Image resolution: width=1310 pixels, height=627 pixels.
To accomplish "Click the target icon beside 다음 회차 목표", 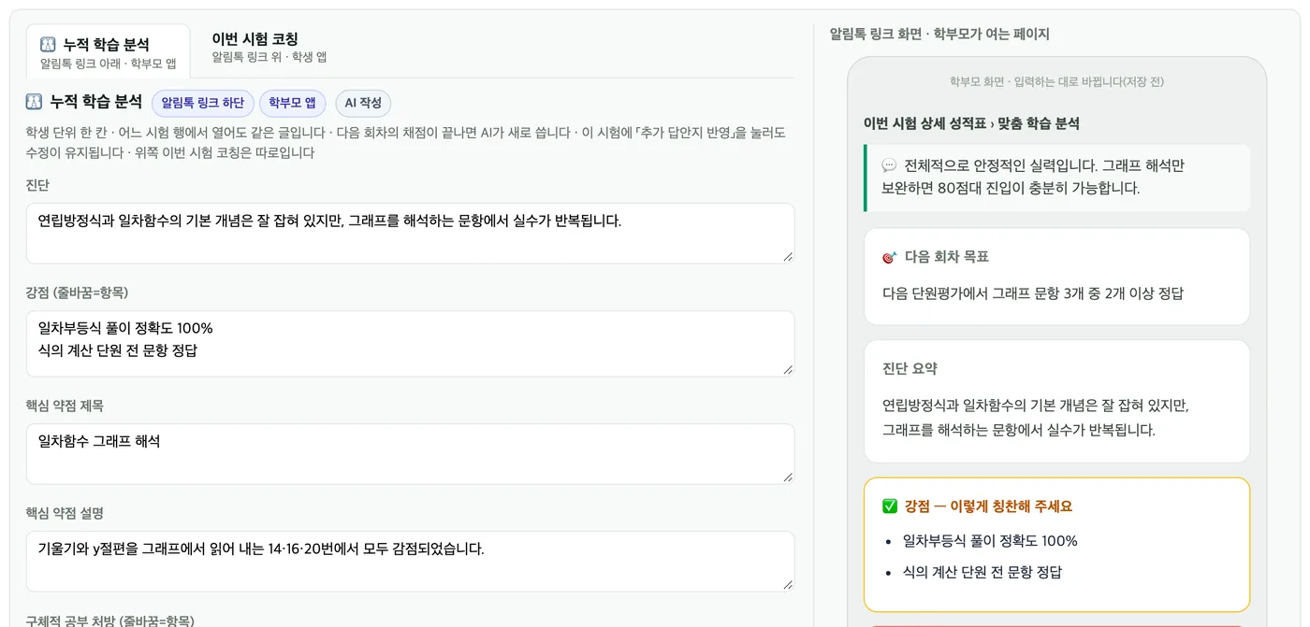I will tap(889, 257).
